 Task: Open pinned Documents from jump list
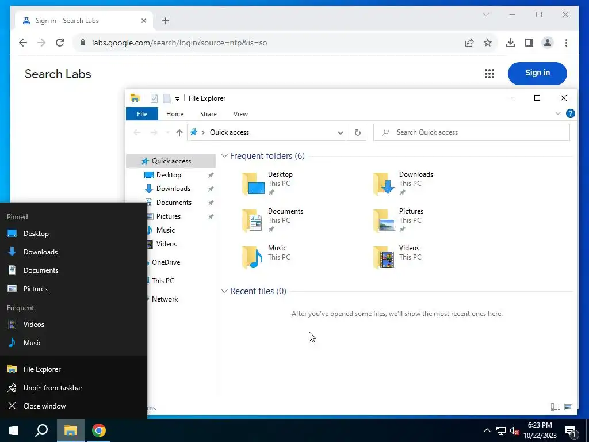74,270
